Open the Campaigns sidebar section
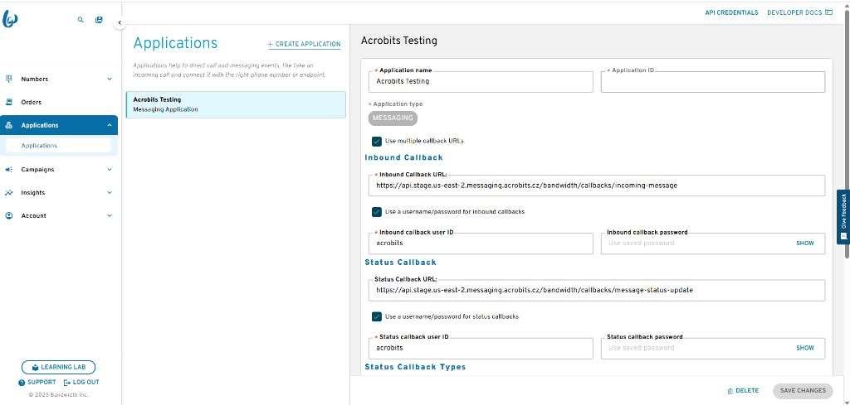850x405 pixels. tap(59, 169)
